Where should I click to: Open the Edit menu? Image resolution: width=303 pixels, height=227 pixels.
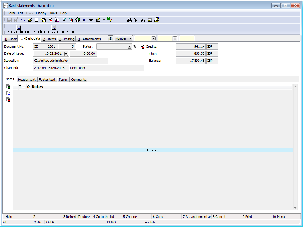point(20,13)
